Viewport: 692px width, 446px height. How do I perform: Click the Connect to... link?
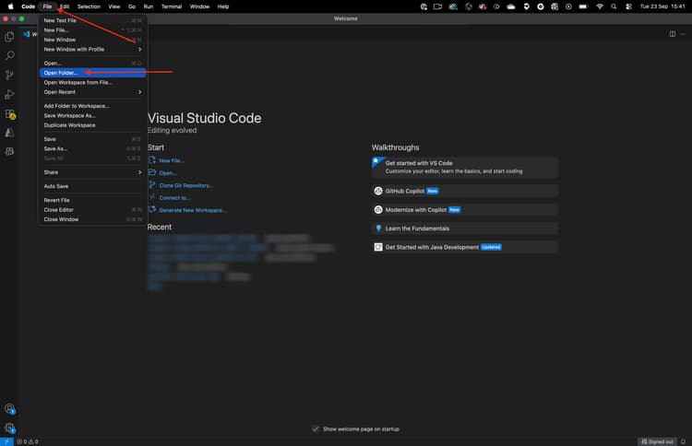click(x=174, y=198)
